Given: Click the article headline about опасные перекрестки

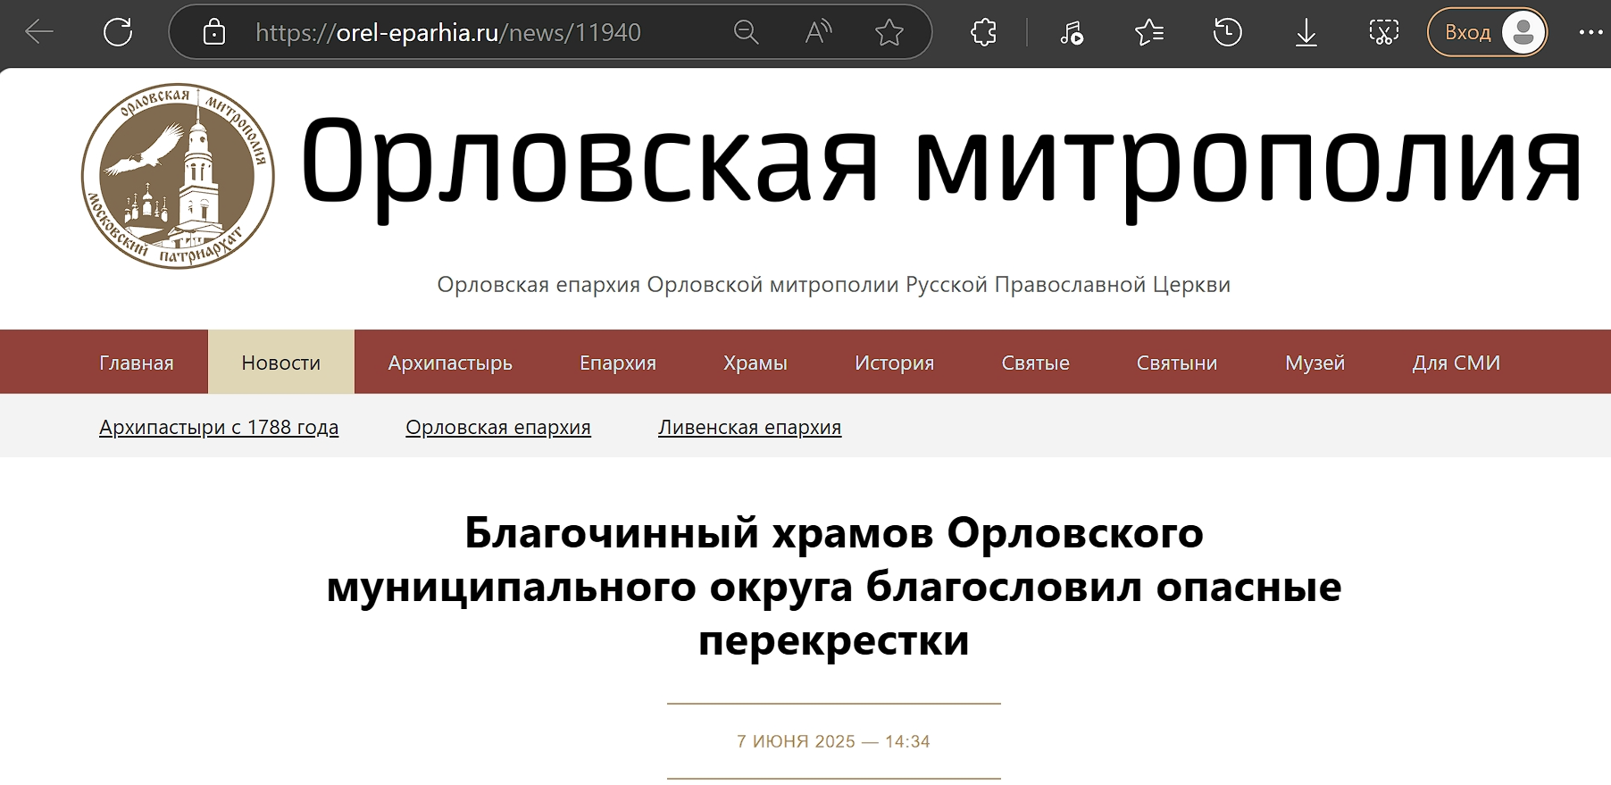Looking at the screenshot, I should coord(834,587).
